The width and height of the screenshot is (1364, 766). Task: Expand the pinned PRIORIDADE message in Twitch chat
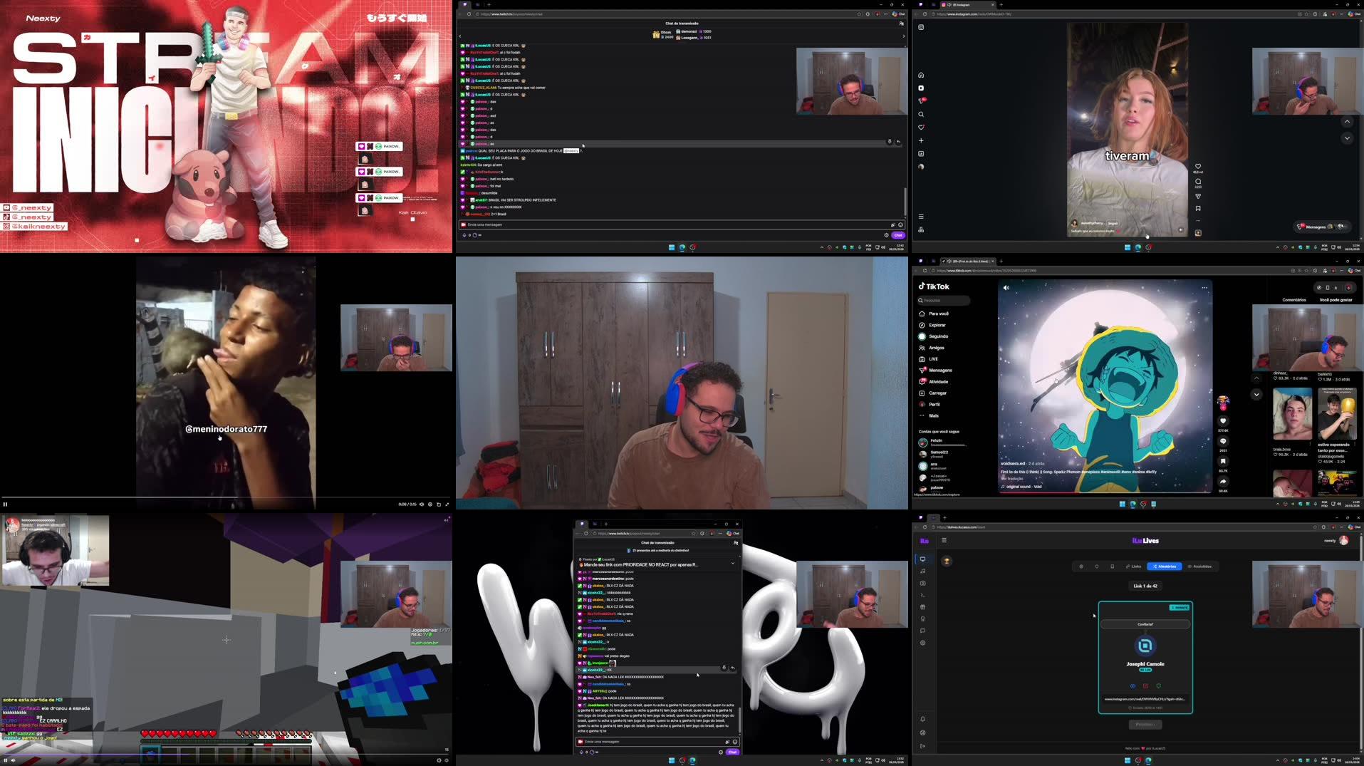[733, 563]
